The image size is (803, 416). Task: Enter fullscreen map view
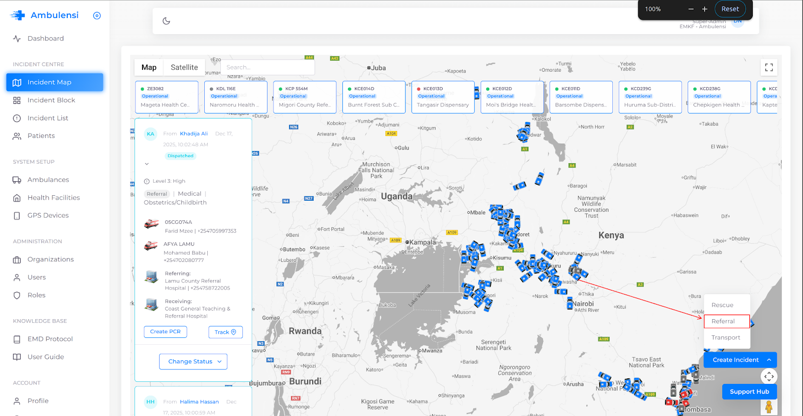click(x=768, y=67)
